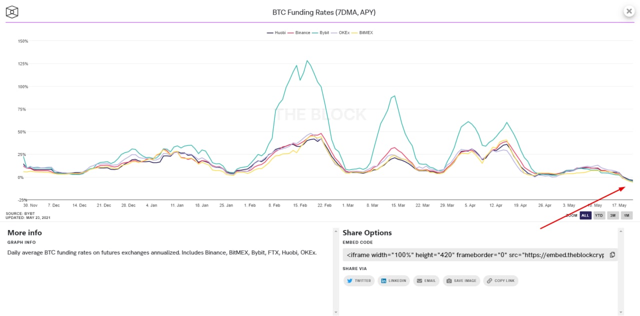The height and width of the screenshot is (316, 640).
Task: Click scroll up arrow of More info panel
Action: (x=335, y=231)
